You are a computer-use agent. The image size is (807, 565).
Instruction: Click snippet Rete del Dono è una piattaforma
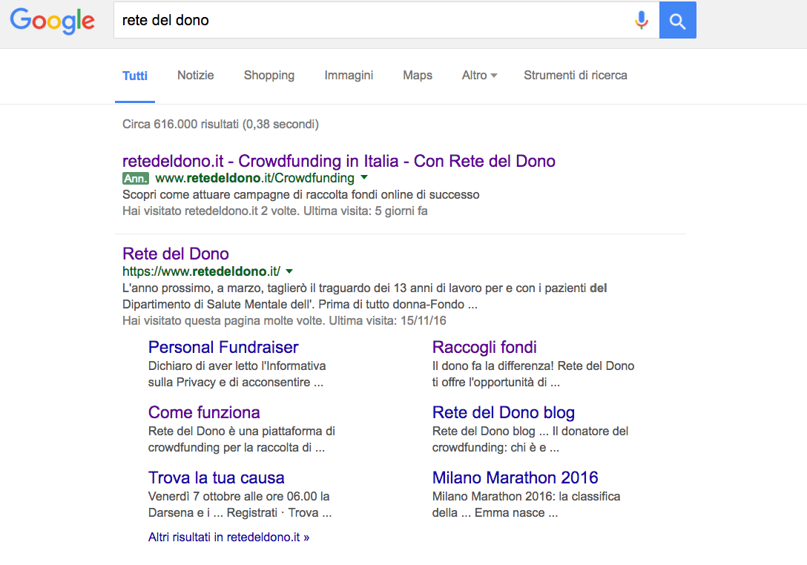(x=241, y=439)
